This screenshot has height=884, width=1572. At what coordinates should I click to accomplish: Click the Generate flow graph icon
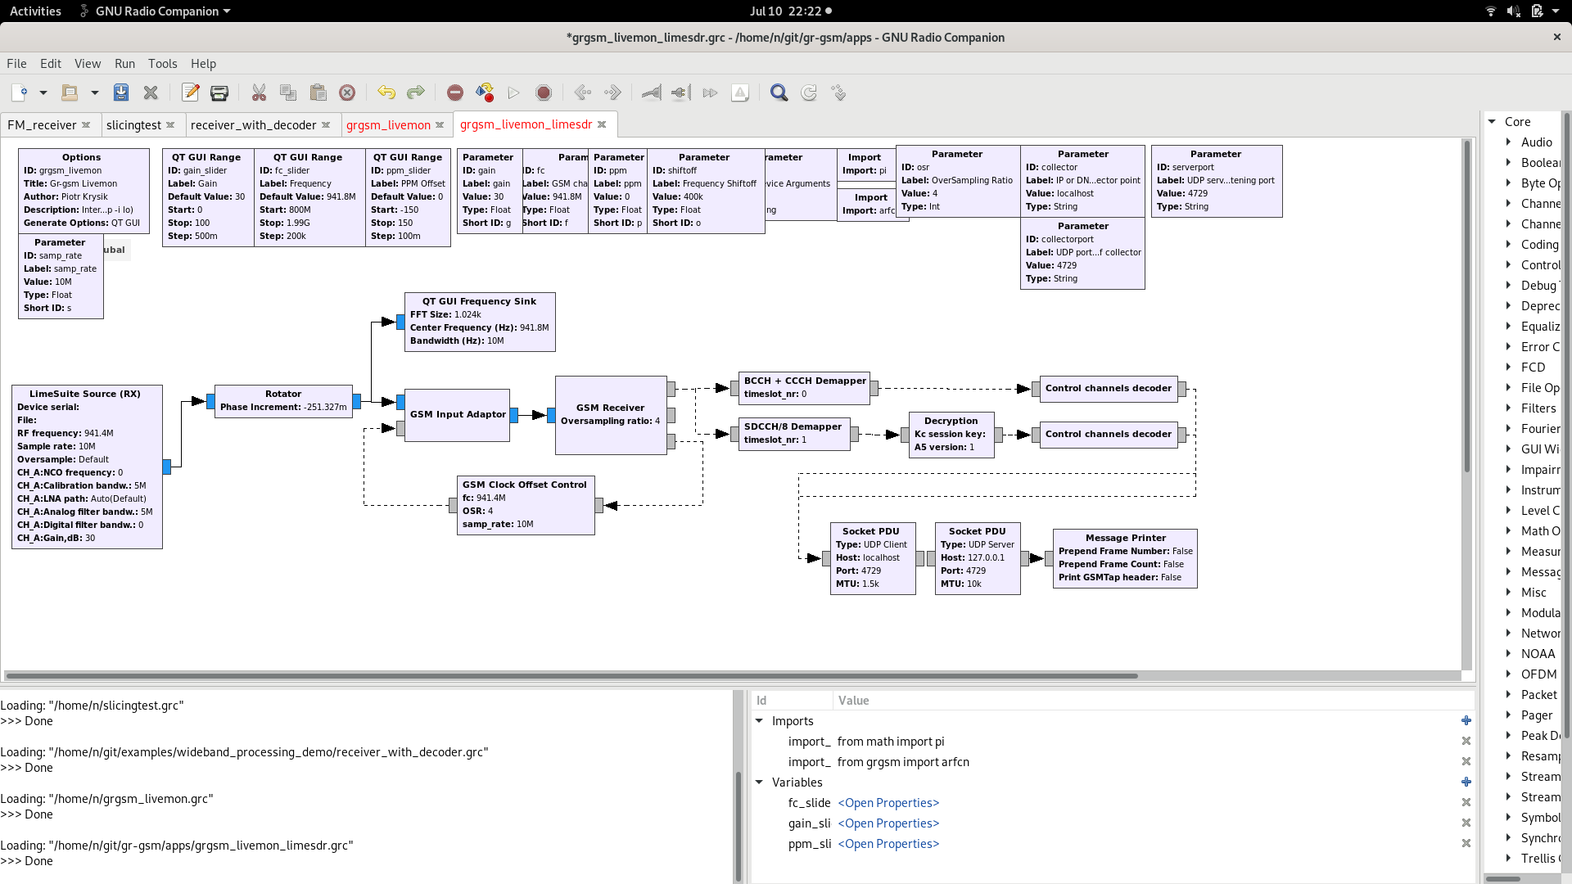coord(485,92)
